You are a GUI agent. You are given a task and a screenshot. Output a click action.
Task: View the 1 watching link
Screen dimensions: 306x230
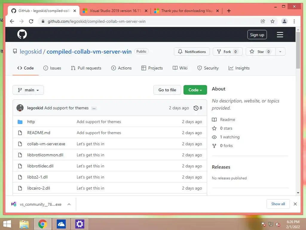[226, 137]
